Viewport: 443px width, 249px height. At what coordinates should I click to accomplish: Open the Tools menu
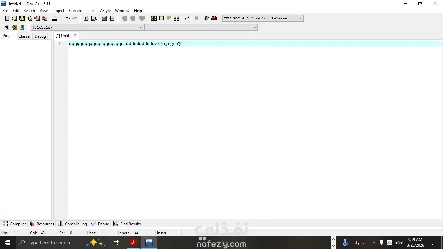click(x=91, y=11)
